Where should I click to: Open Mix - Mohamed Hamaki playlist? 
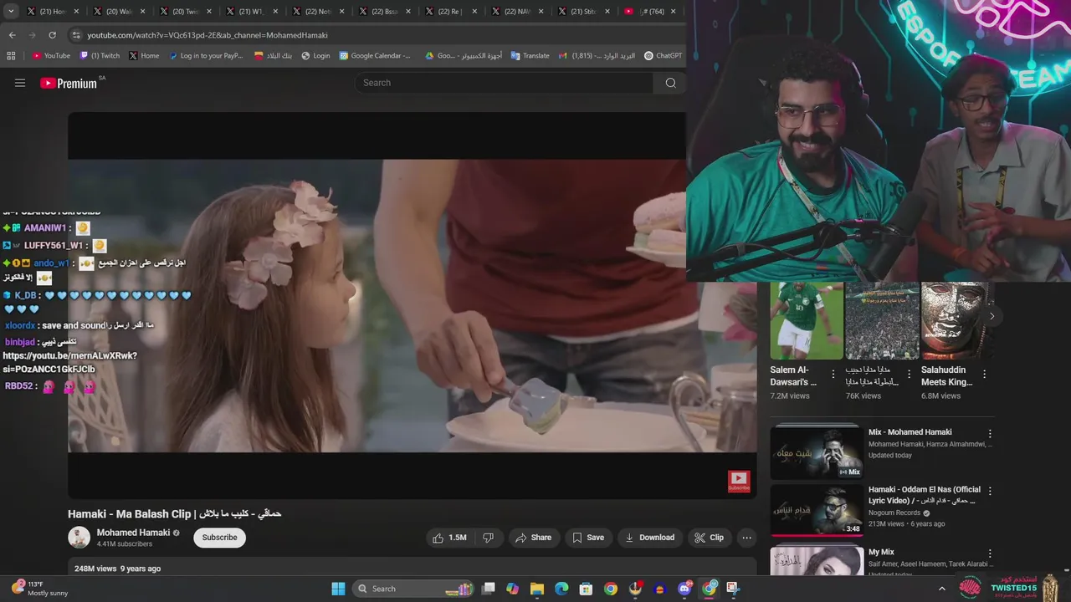(x=817, y=451)
